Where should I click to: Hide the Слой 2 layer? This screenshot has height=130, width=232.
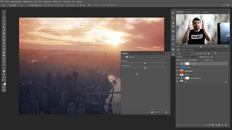coord(177,68)
